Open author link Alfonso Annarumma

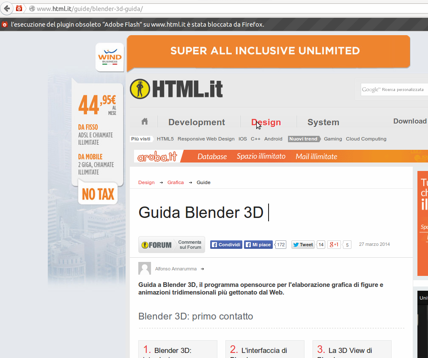176,268
